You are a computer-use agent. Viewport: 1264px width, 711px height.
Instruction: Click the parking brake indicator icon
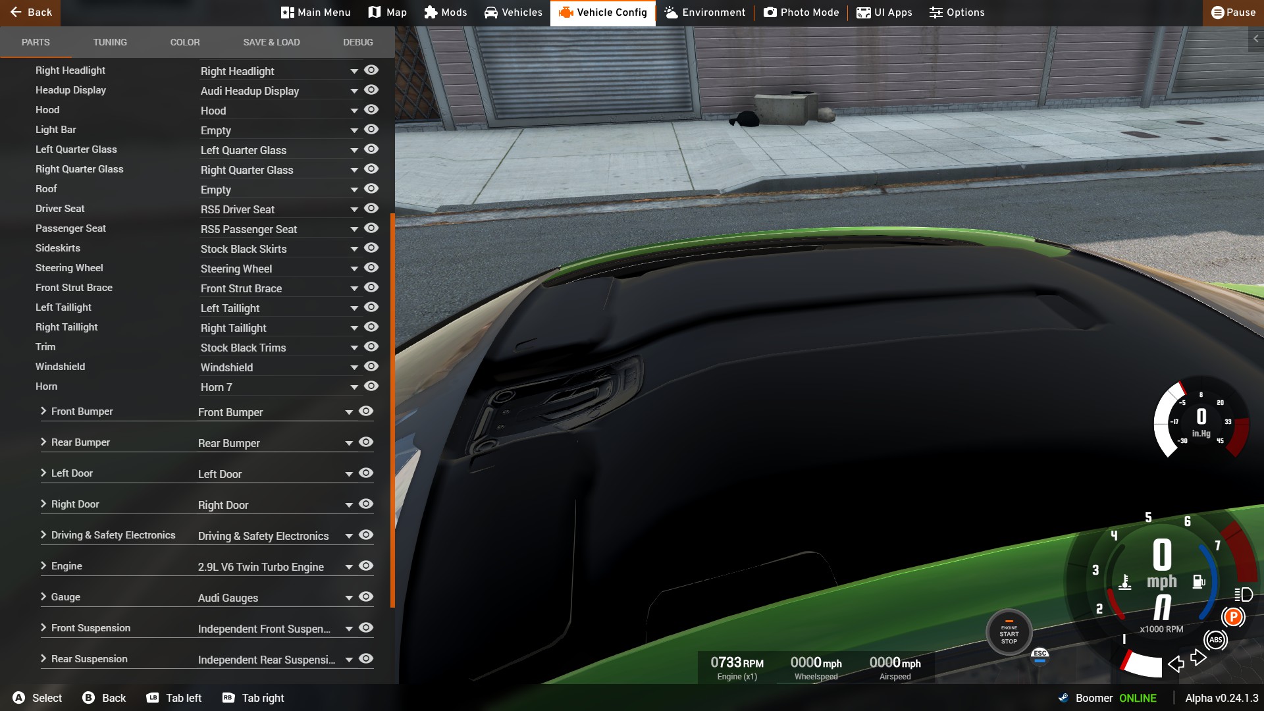click(x=1233, y=618)
